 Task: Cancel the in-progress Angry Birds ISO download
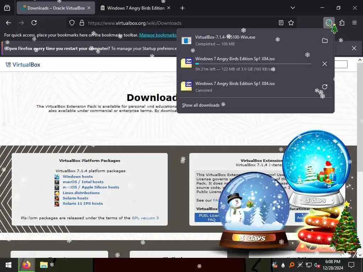pos(325,64)
